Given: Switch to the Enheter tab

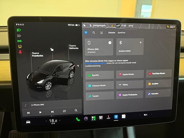Looking at the screenshot, I should [x=112, y=33].
